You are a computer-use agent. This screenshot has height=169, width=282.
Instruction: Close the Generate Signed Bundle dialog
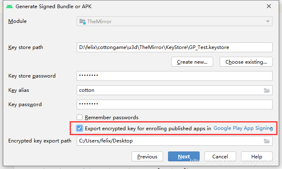(268, 6)
